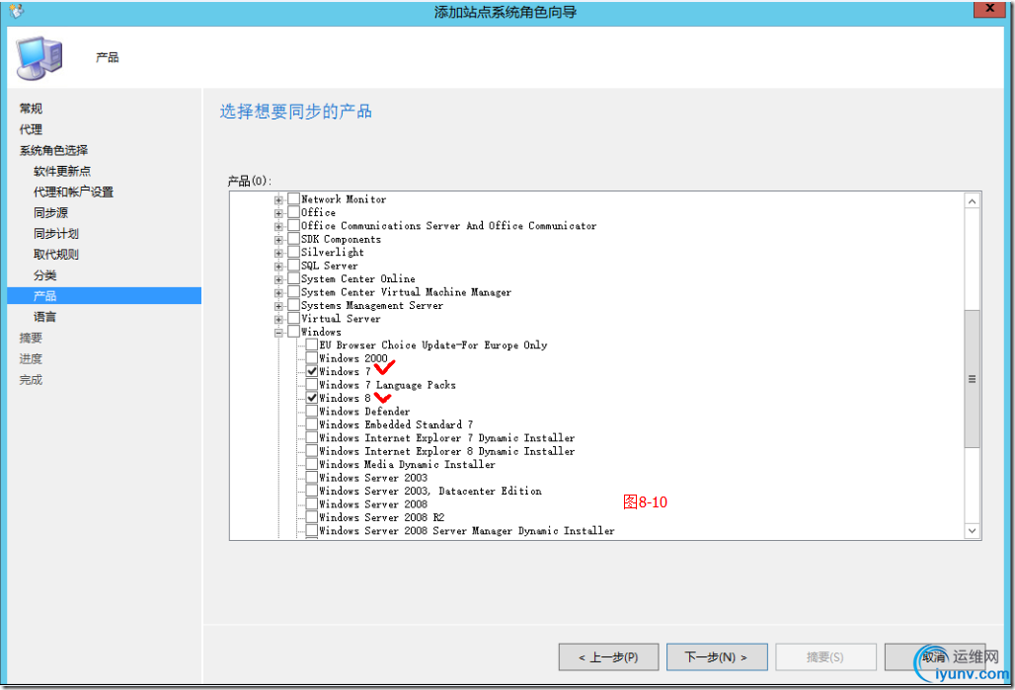The width and height of the screenshot is (1015, 690).
Task: Uncheck the Windows 8 checkbox
Action: click(312, 398)
